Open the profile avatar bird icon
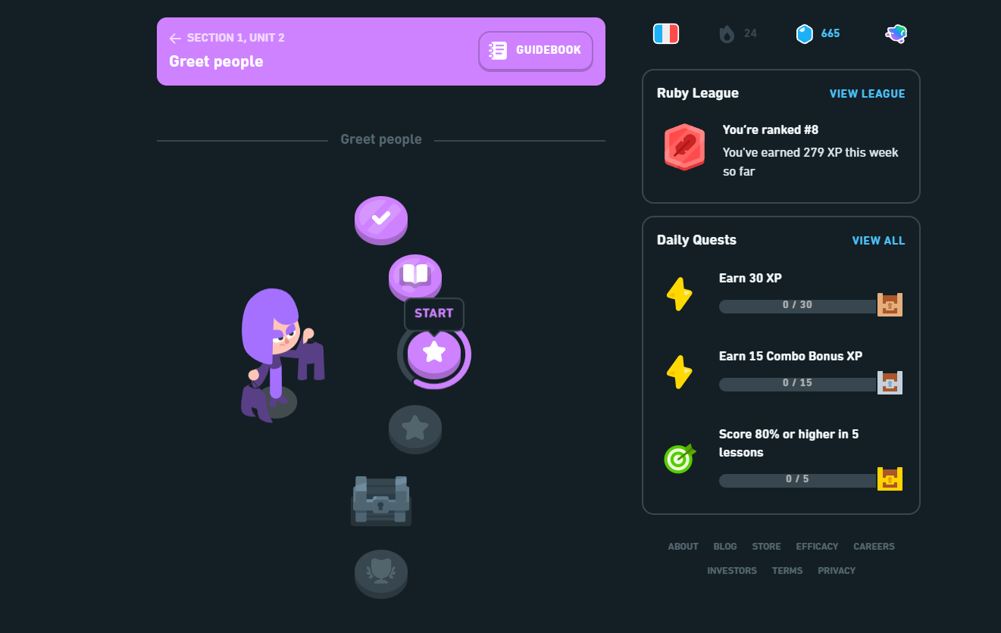 [896, 33]
